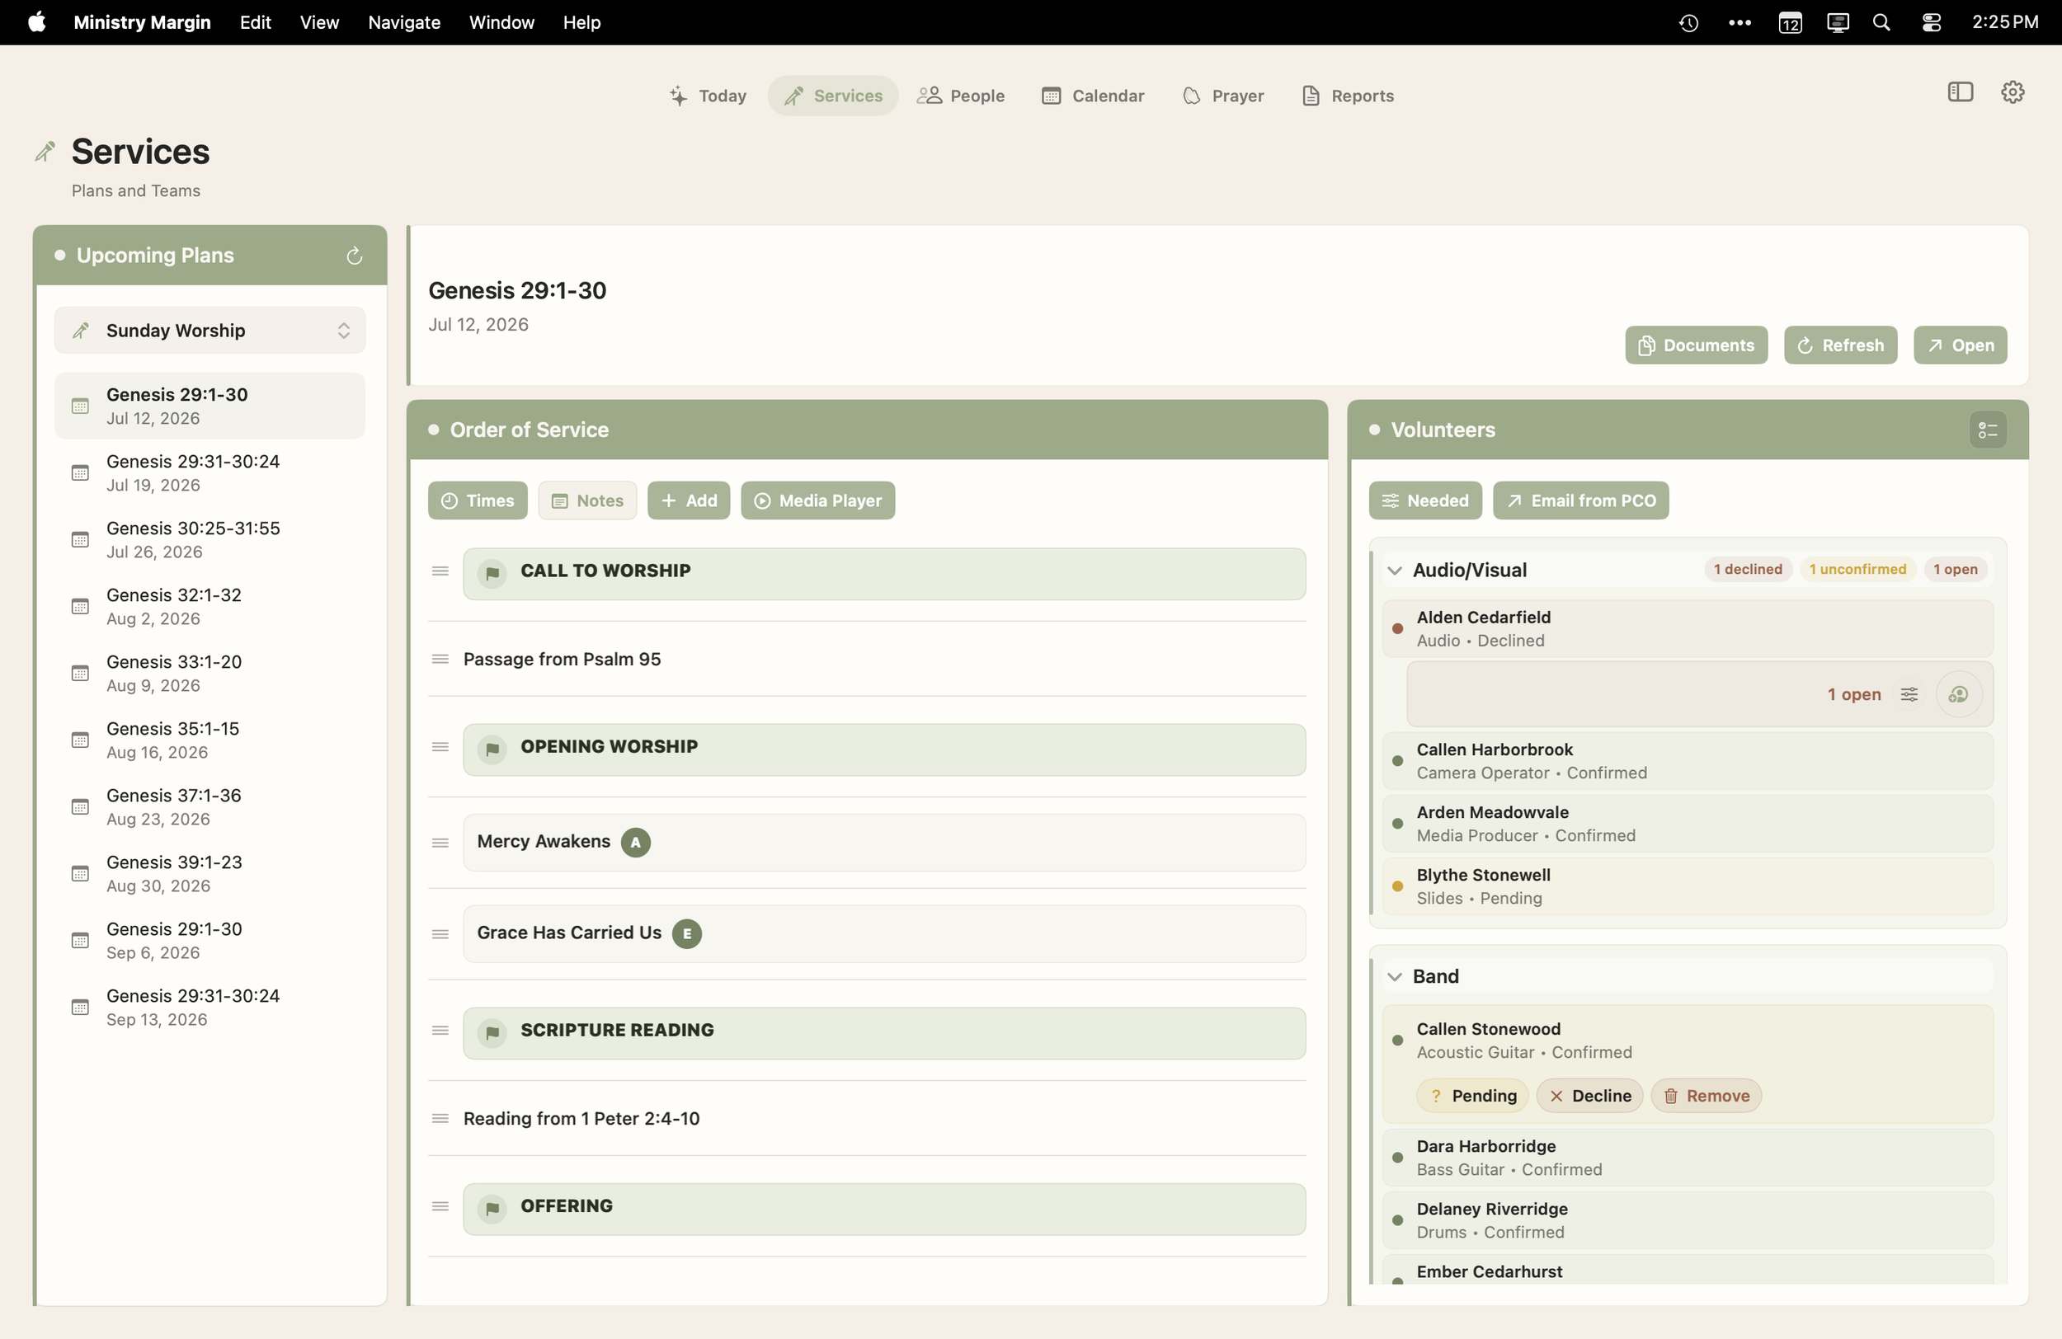Open the settings gear at top right
The image size is (2062, 1339).
pos(2013,92)
